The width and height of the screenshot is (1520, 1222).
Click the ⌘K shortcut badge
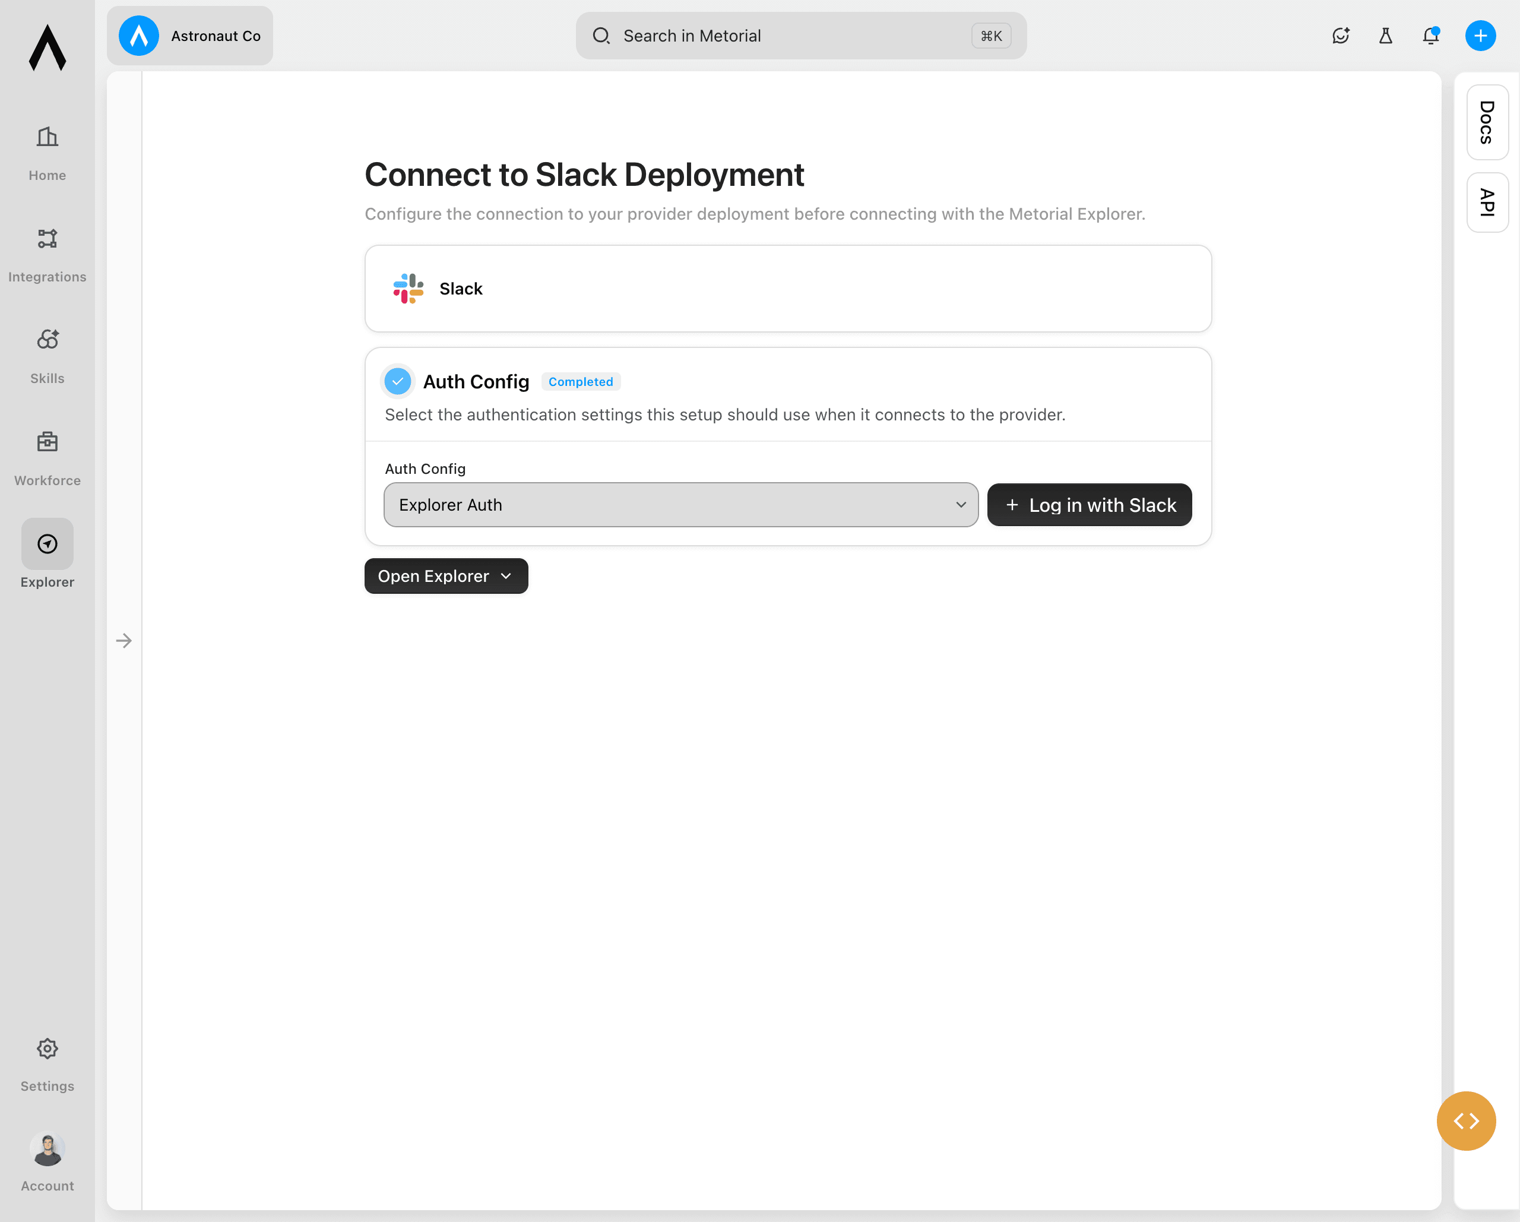coord(990,36)
